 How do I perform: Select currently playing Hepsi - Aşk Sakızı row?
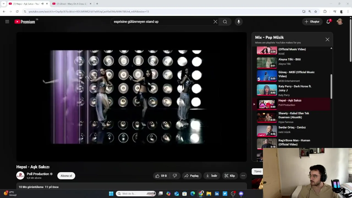coord(291,104)
